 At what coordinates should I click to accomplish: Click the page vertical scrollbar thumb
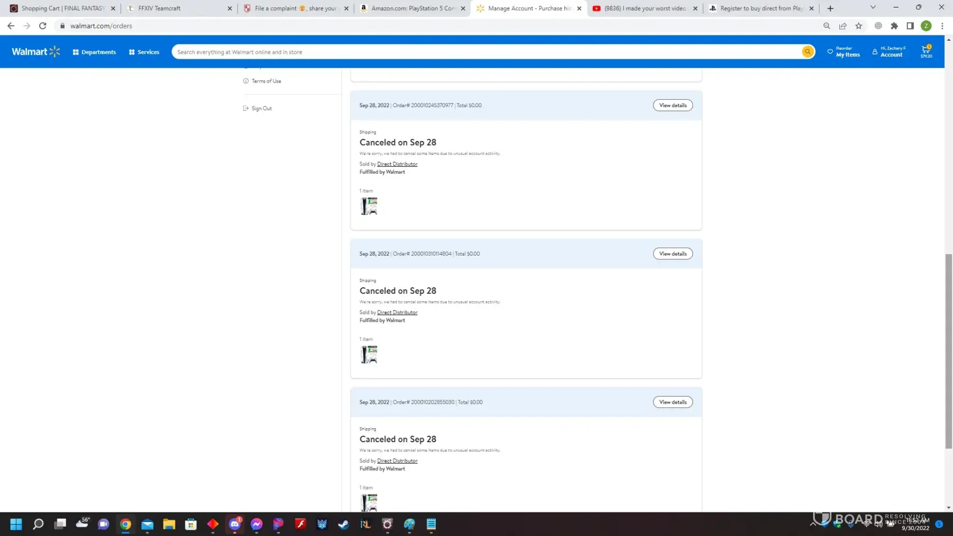point(948,351)
